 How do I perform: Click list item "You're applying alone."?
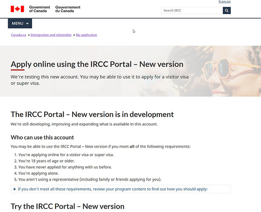[x=39, y=173]
